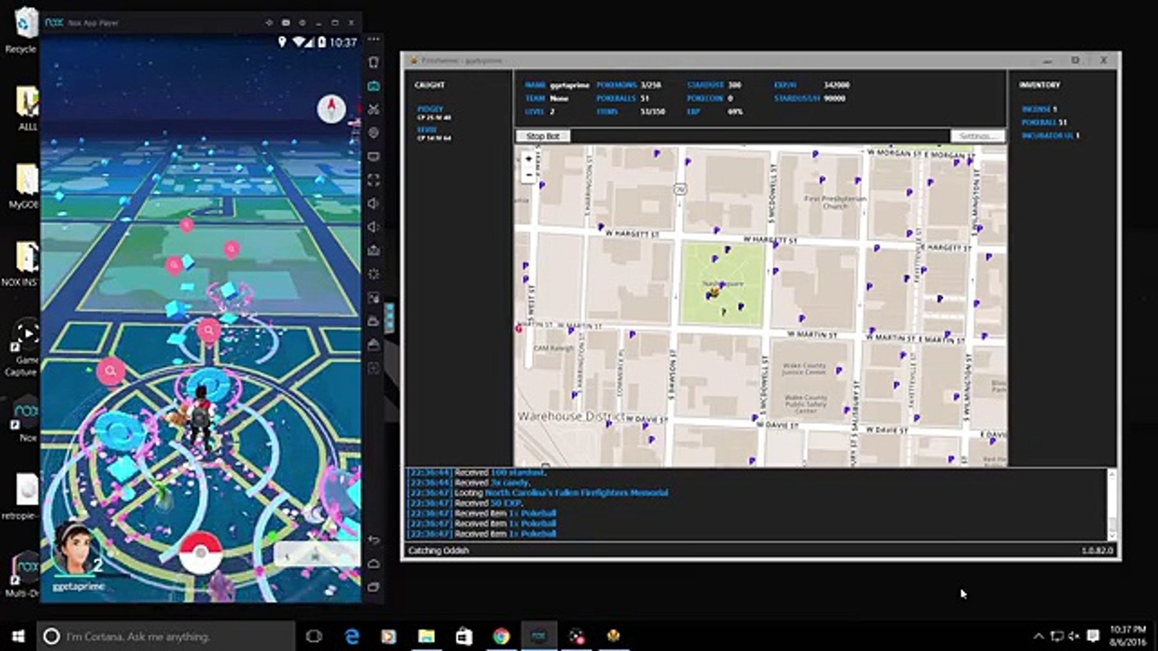Click the Nox scissors screenshot icon
The height and width of the screenshot is (651, 1158).
click(x=373, y=109)
